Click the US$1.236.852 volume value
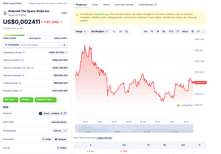Viewport: 221px width, 154px height. 60,68
